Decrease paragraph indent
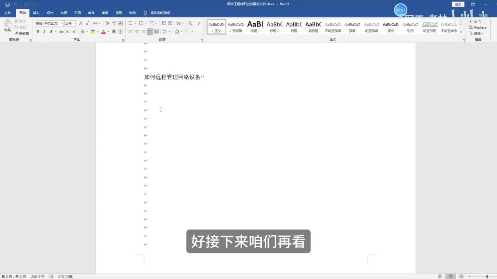Image resolution: width=497 pixels, height=279 pixels. [x=163, y=23]
